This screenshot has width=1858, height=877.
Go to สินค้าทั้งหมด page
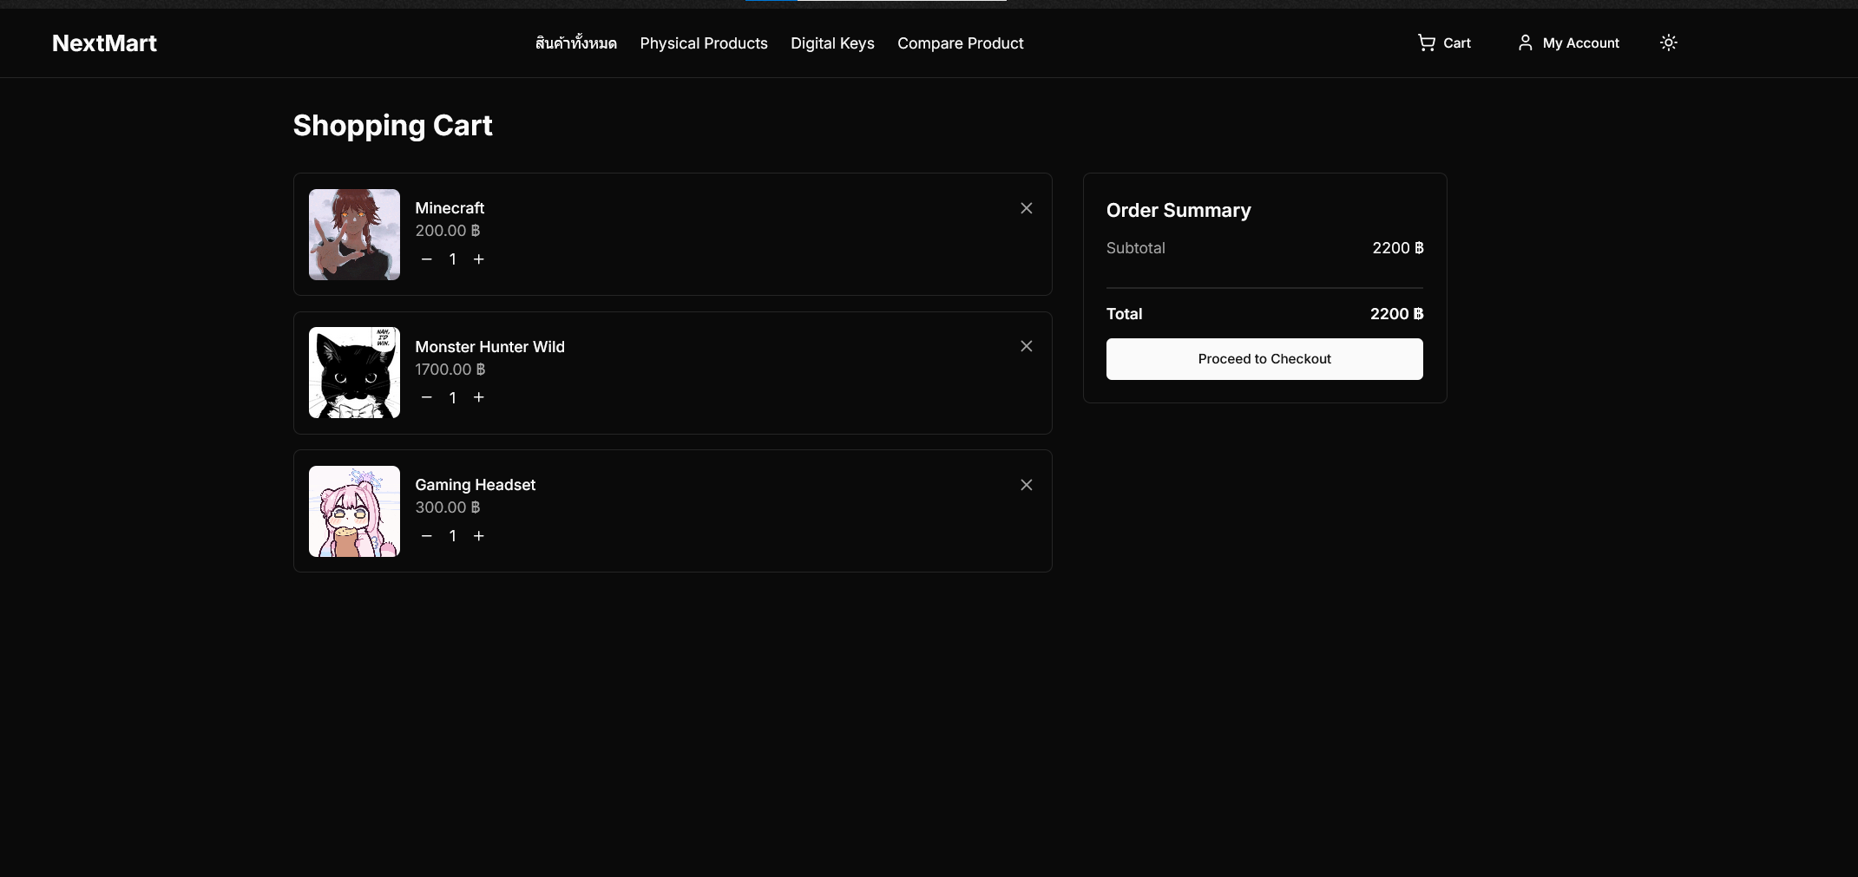tap(575, 43)
